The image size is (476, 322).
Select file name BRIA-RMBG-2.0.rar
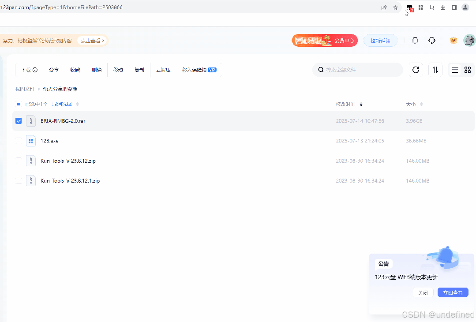[63, 121]
